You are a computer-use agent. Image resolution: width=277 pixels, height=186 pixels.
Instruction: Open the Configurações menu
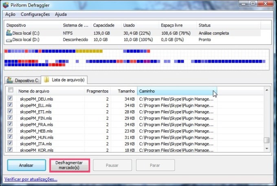click(35, 14)
